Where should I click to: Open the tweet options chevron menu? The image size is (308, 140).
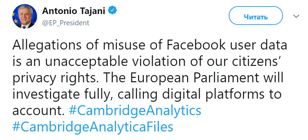(296, 16)
